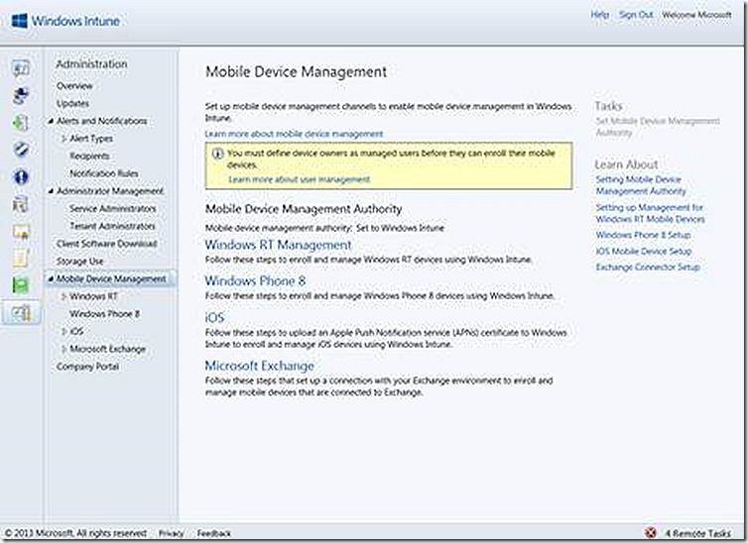
Task: Open the Endpoint Protection workspace icon
Action: coord(21,150)
